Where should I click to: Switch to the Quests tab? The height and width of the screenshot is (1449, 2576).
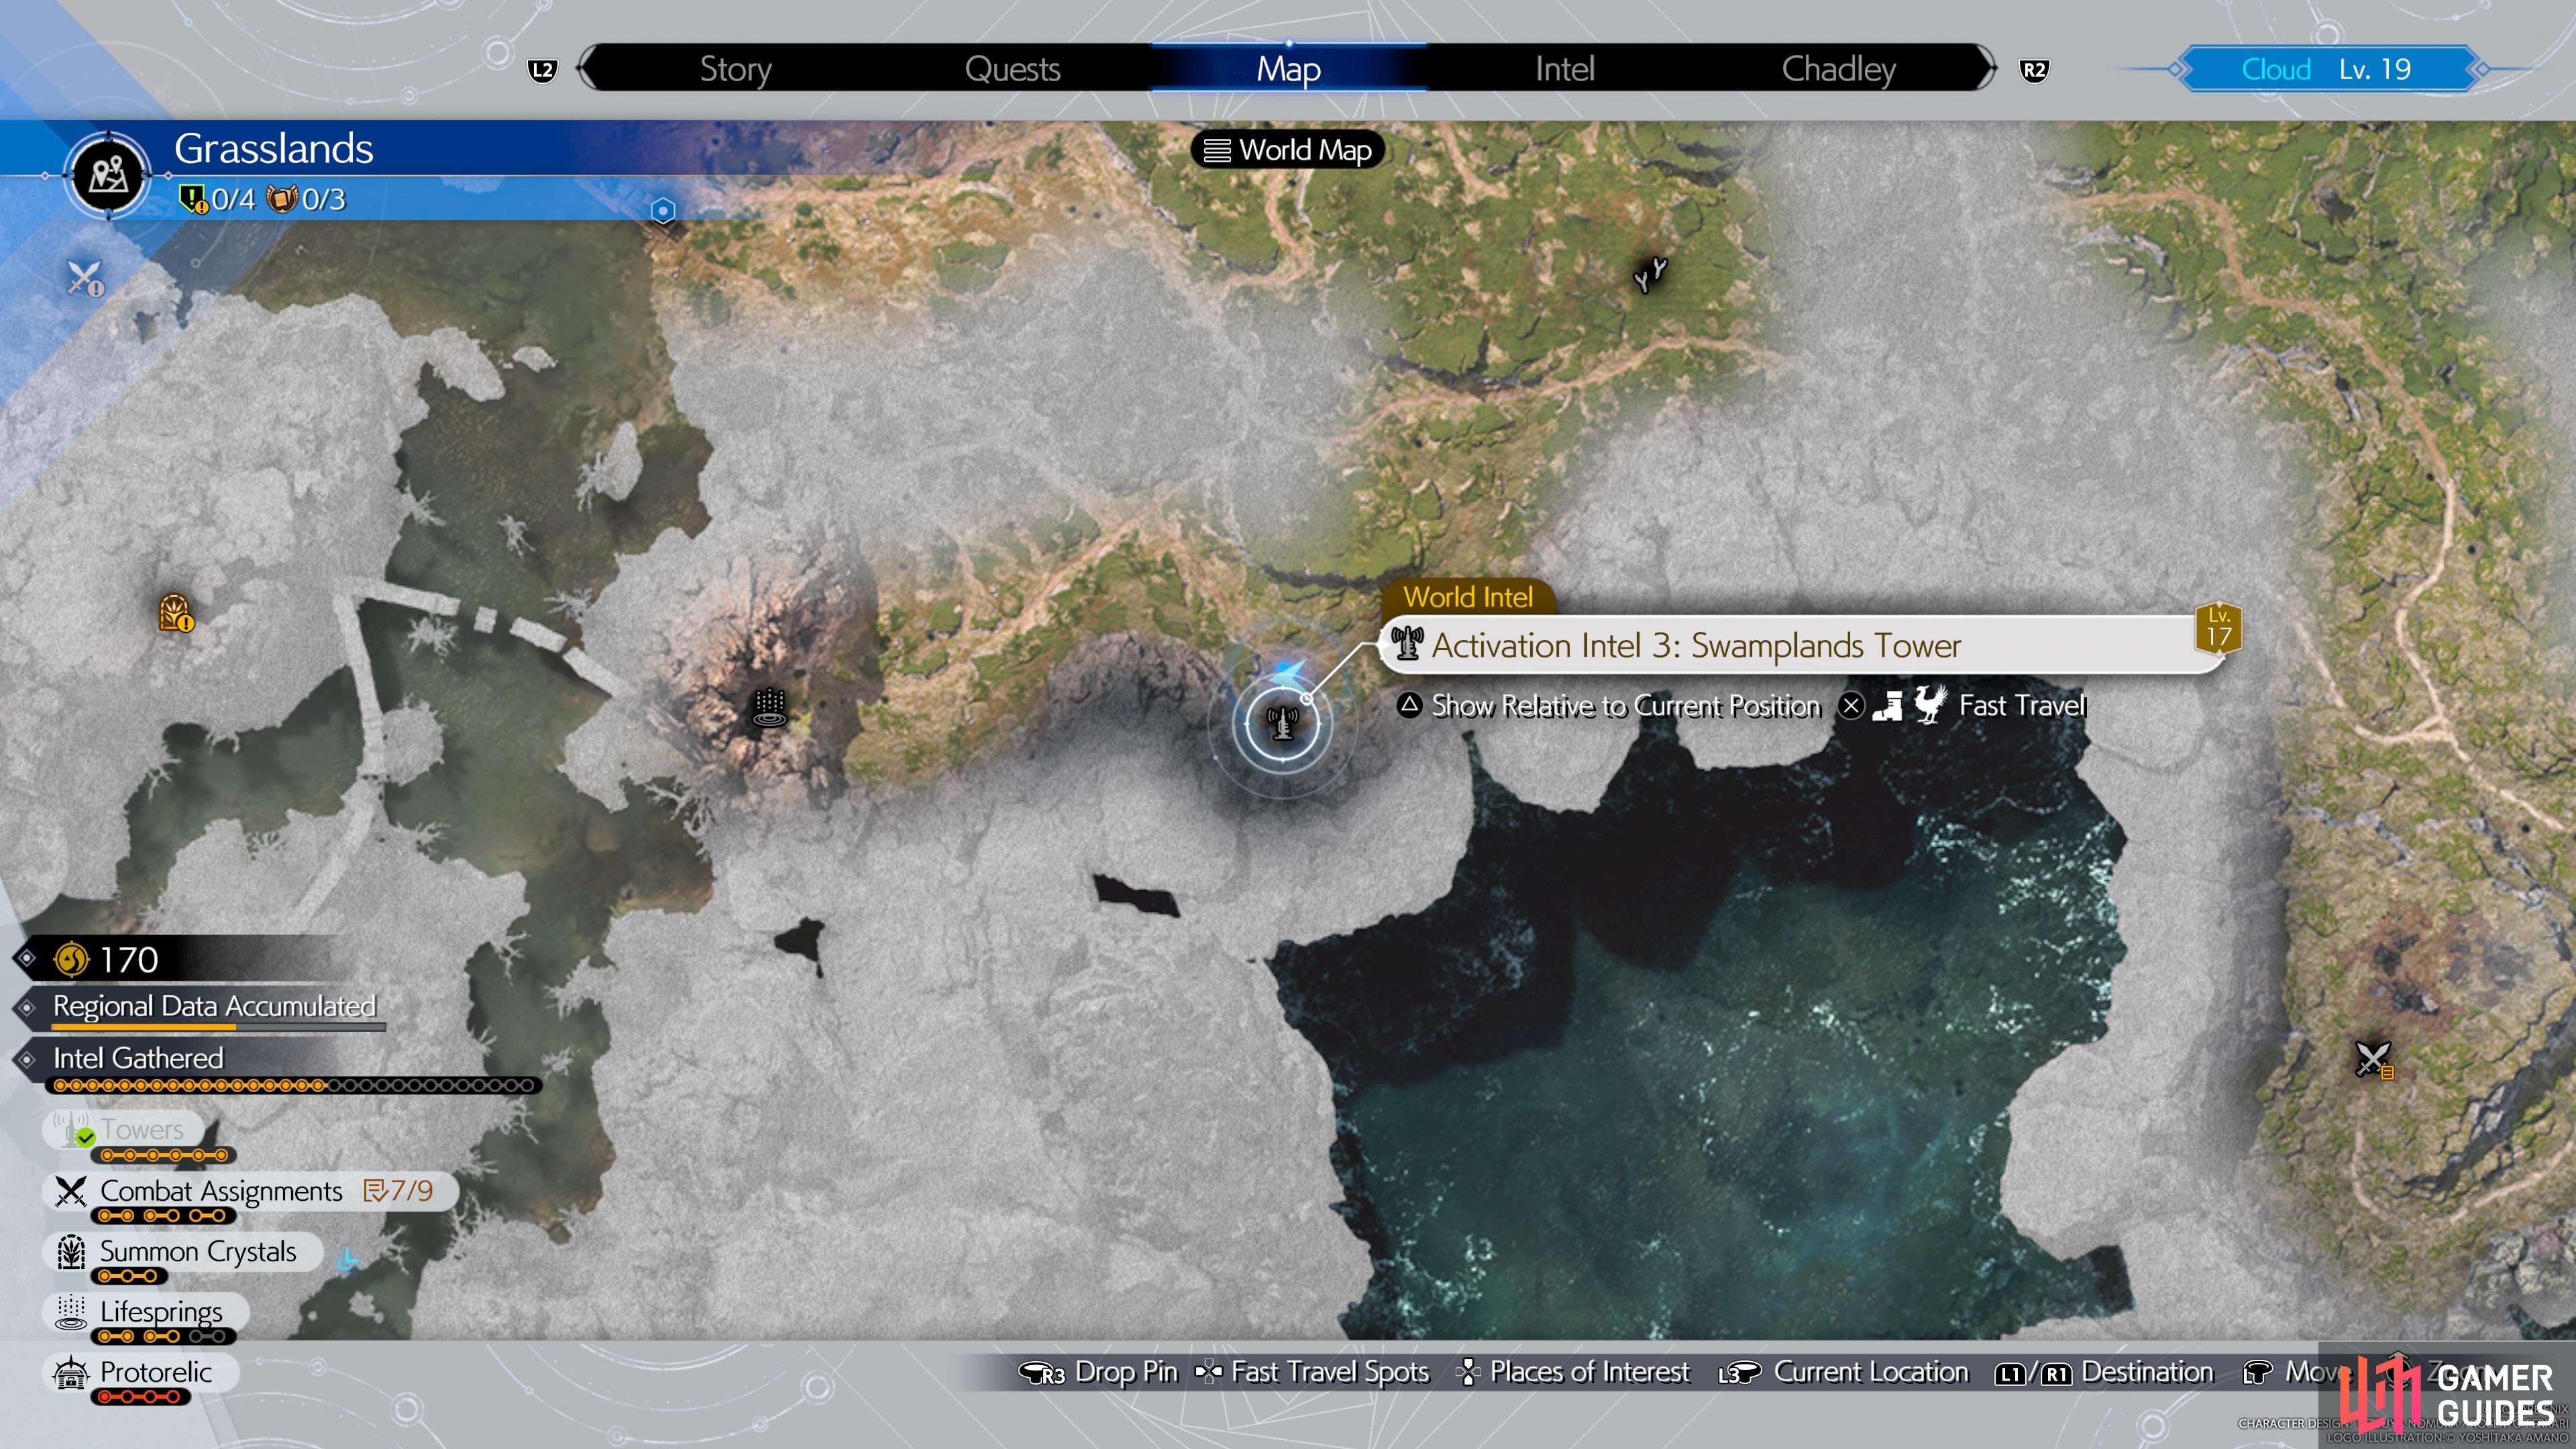click(x=1012, y=69)
